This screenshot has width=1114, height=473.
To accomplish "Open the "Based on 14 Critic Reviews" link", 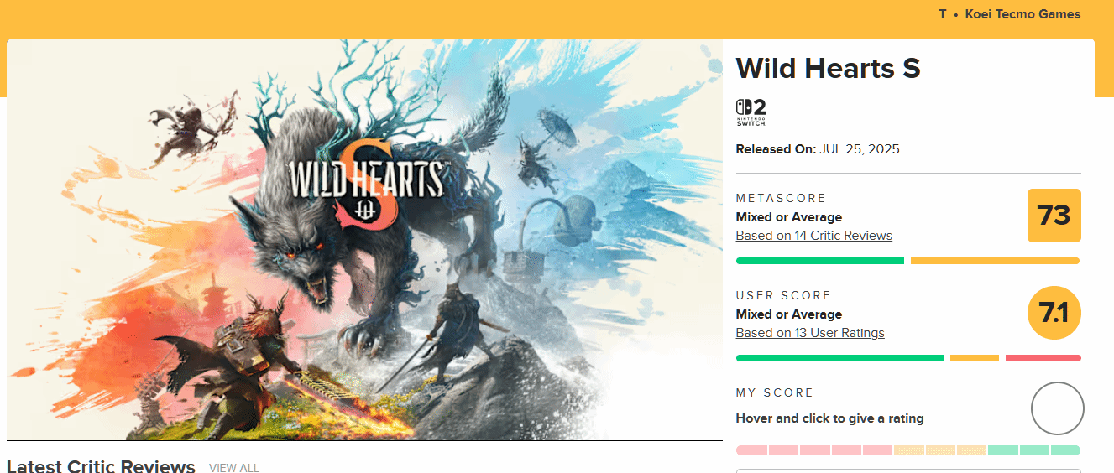I will (x=813, y=236).
